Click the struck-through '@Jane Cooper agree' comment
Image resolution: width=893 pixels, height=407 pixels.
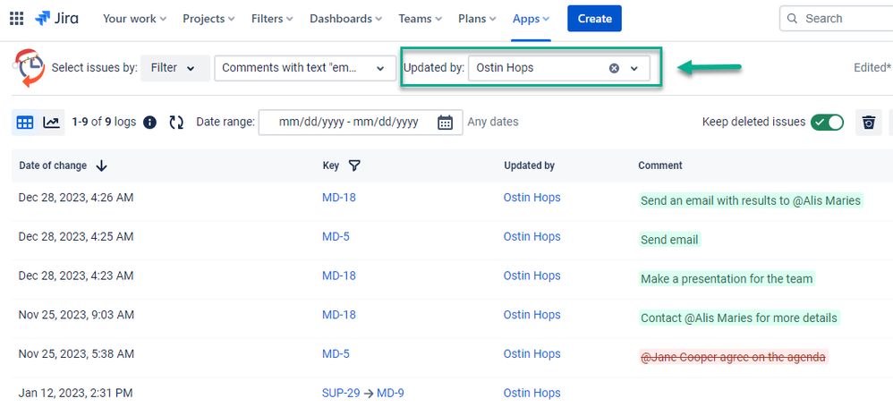pyautogui.click(x=733, y=358)
